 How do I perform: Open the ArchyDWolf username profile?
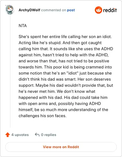[x=29, y=10]
